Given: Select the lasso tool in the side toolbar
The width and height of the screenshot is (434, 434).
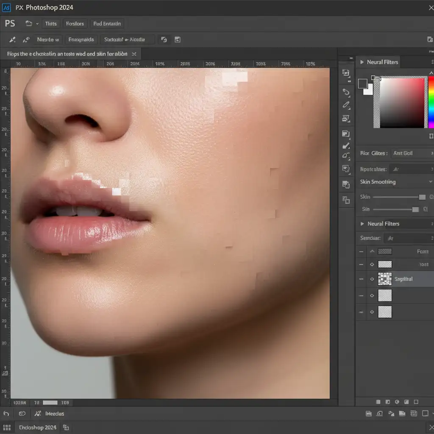Looking at the screenshot, I should point(346,92).
